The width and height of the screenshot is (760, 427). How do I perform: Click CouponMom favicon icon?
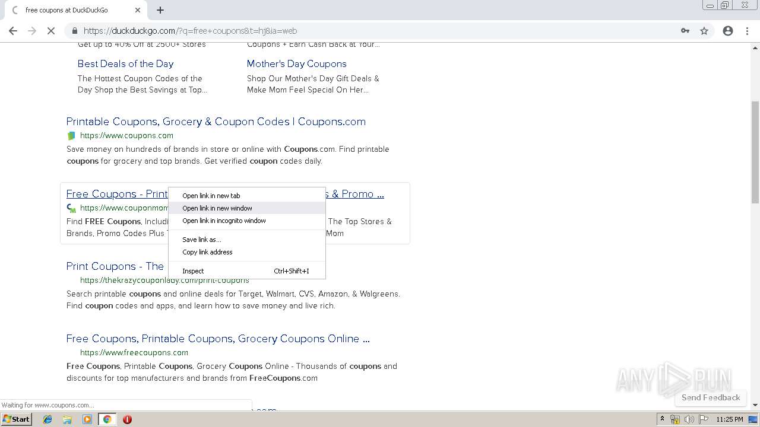pos(71,208)
